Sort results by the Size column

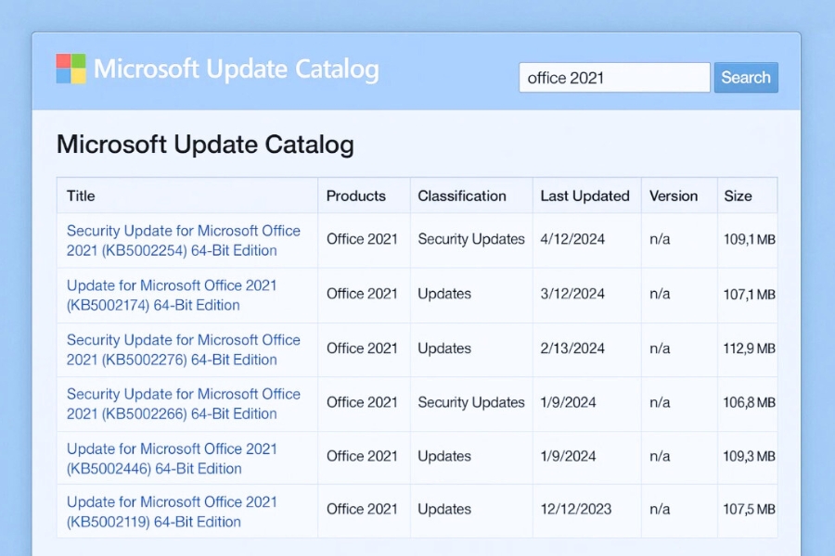tap(737, 196)
